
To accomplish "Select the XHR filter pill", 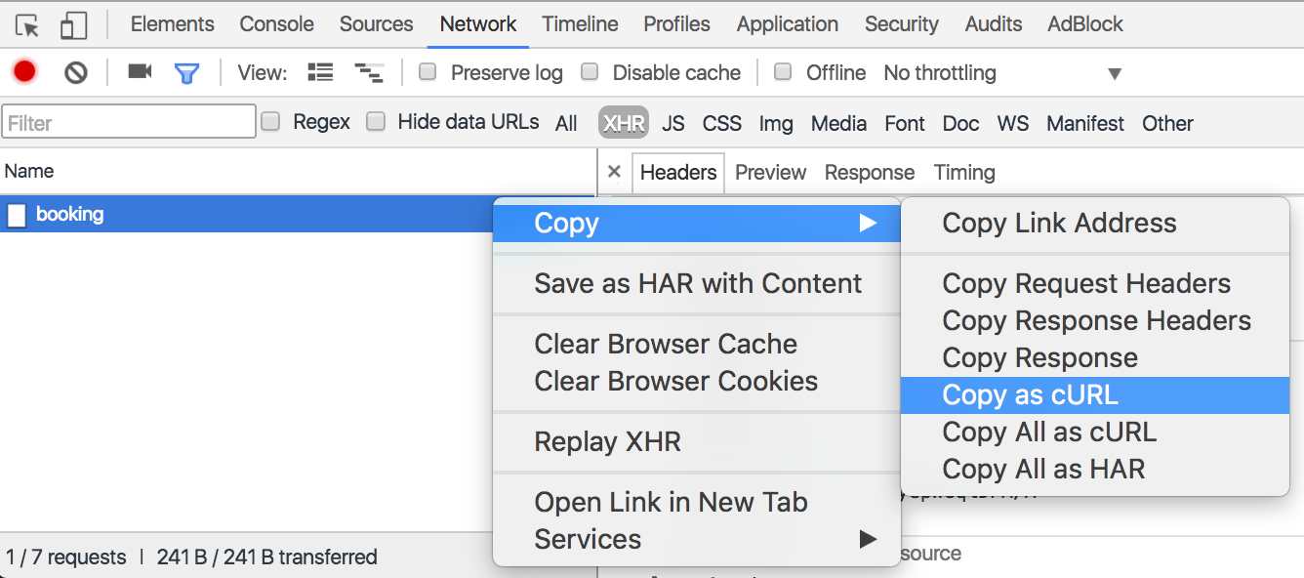I will click(x=622, y=123).
